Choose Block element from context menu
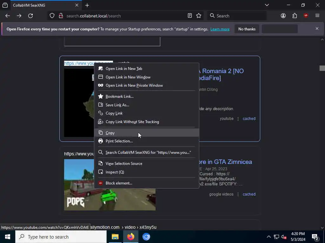The image size is (325, 243). 147,183
